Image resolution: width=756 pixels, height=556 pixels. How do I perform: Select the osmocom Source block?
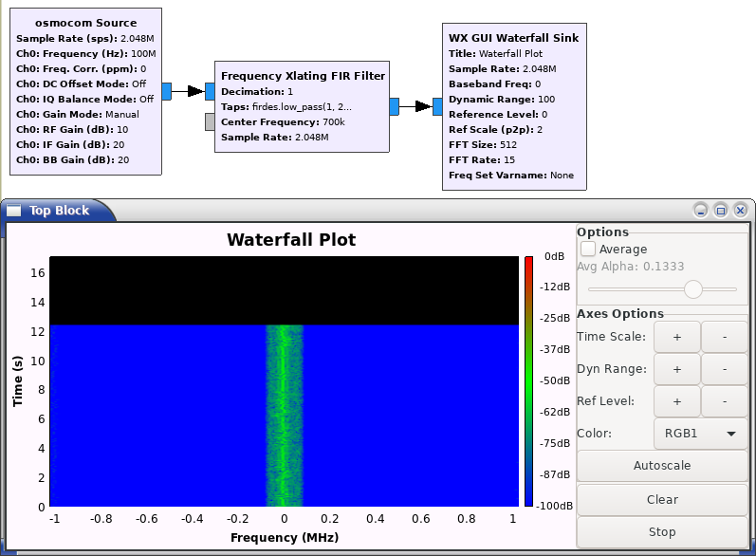(85, 91)
